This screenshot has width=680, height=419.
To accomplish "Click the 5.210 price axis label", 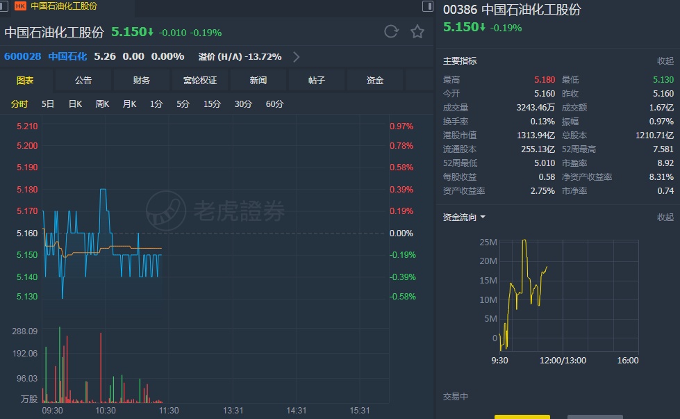I will tap(27, 126).
